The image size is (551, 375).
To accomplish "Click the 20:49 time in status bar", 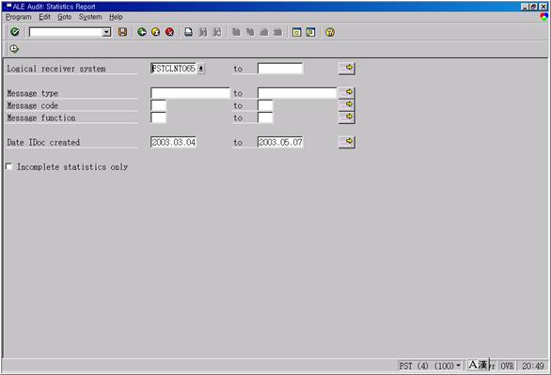I will 533,366.
